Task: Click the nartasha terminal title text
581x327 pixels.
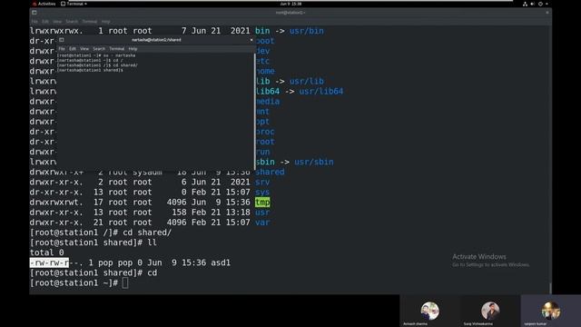Action: tap(156, 40)
